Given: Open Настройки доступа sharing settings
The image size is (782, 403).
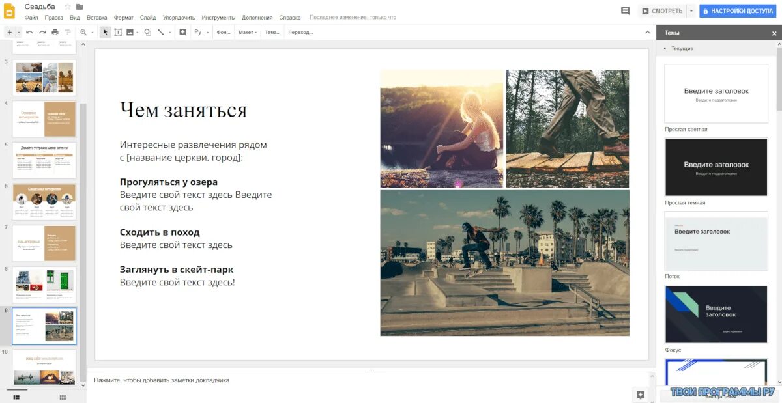Looking at the screenshot, I should (737, 11).
